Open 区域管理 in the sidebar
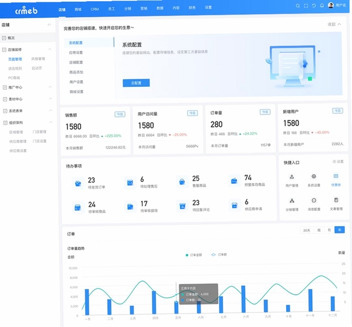The height and width of the screenshot is (327, 352). pos(16,132)
